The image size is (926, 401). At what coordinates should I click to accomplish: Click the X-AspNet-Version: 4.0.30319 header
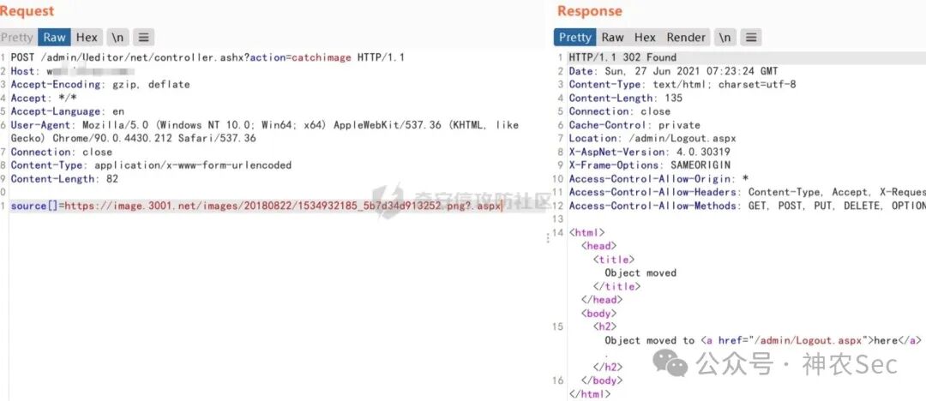pyautogui.click(x=649, y=152)
